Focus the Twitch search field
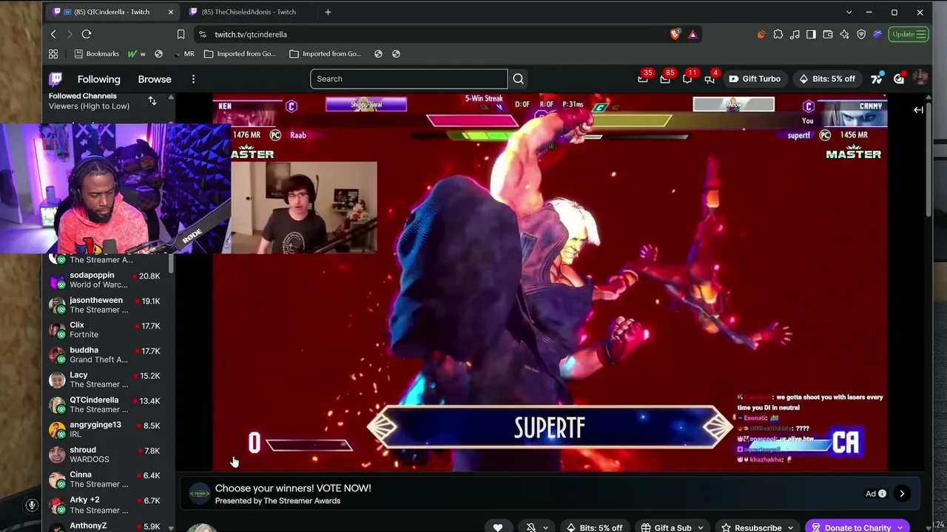Viewport: 947px width, 532px height. (409, 79)
